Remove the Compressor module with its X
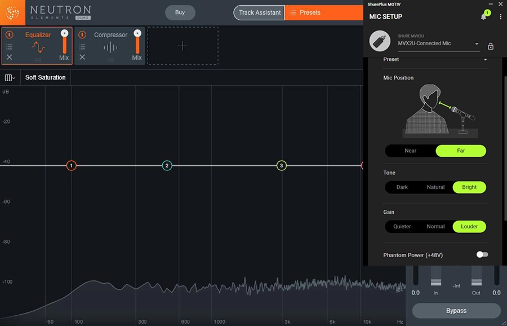The width and height of the screenshot is (507, 326). (82, 58)
